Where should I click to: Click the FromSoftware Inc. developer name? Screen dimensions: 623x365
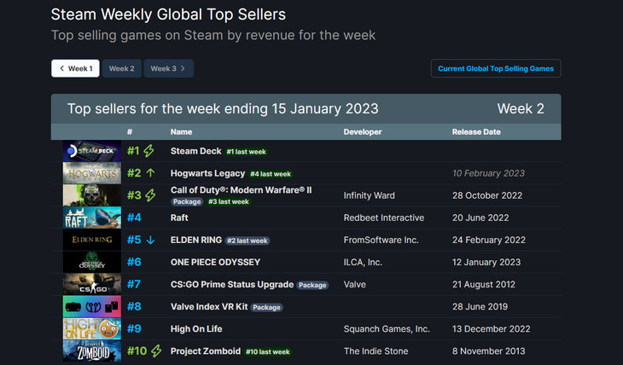coord(381,240)
